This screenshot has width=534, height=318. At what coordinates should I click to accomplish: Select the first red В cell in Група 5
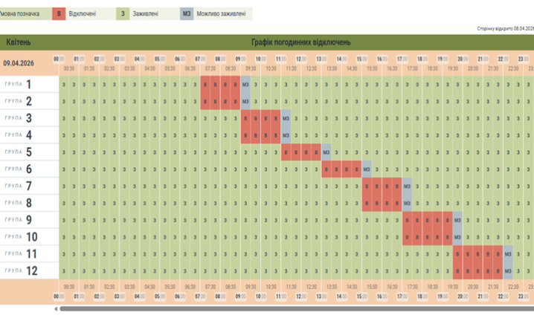point(286,152)
